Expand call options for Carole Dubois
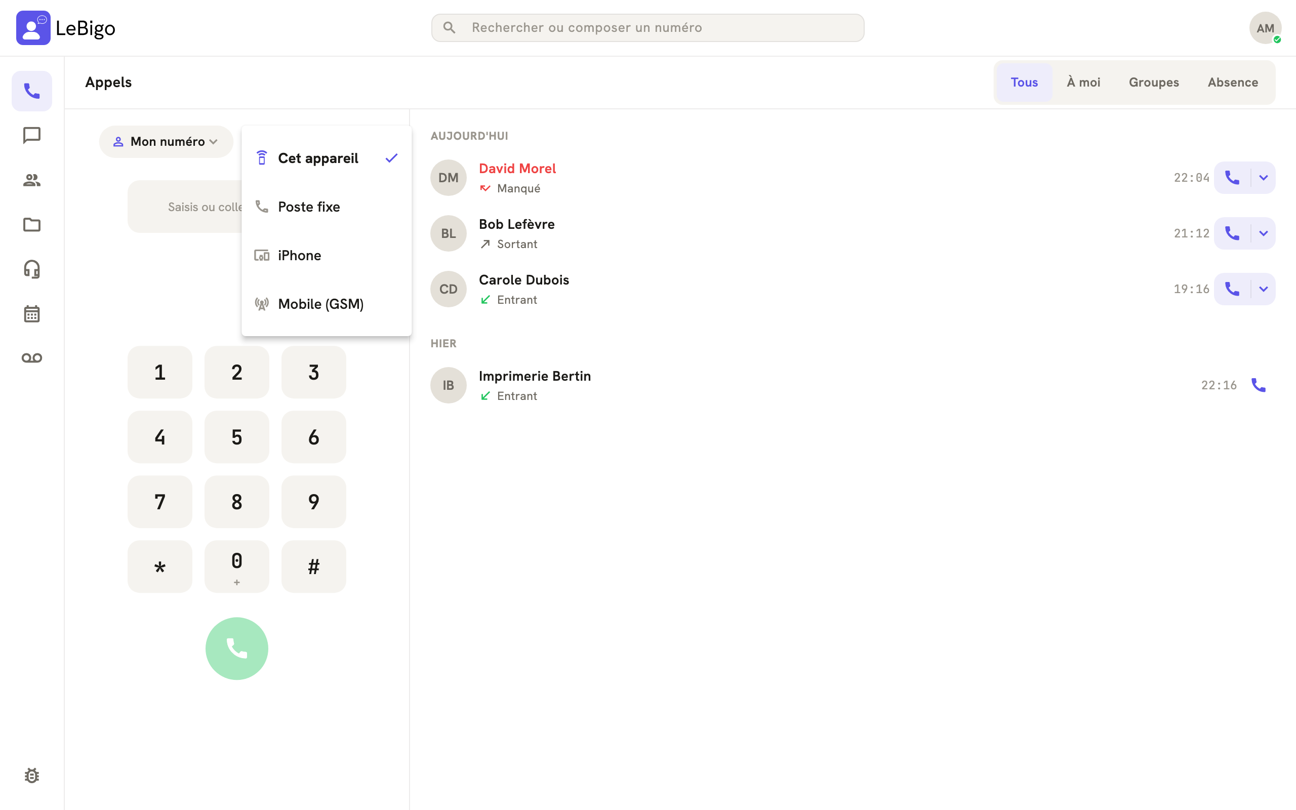Viewport: 1296px width, 810px height. coord(1263,289)
